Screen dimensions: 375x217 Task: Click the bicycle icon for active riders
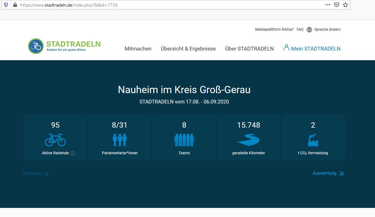pos(55,140)
